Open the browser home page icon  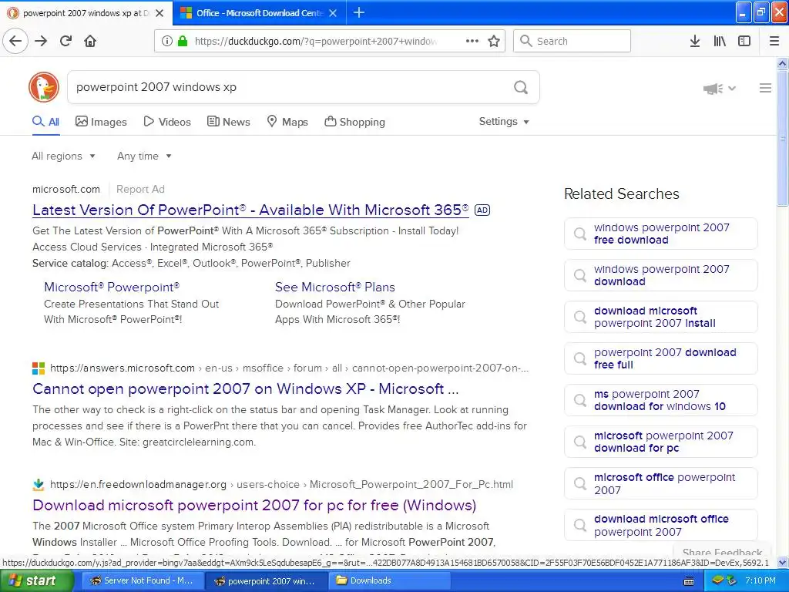[90, 41]
